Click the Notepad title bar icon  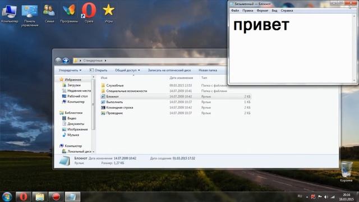(x=232, y=4)
